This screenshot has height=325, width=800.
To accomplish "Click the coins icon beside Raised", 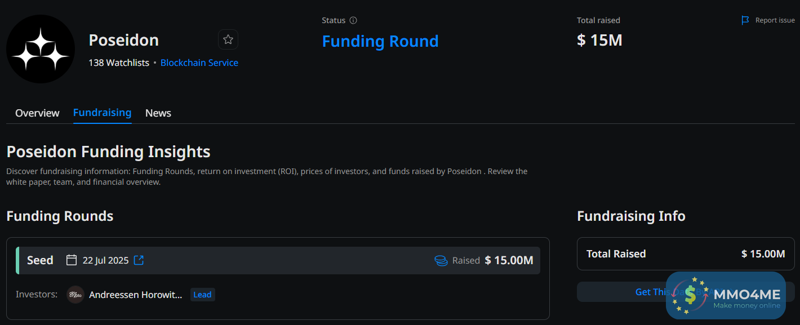I will point(441,261).
